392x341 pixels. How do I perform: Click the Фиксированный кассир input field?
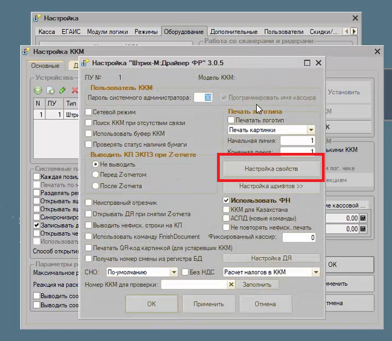pos(299,237)
